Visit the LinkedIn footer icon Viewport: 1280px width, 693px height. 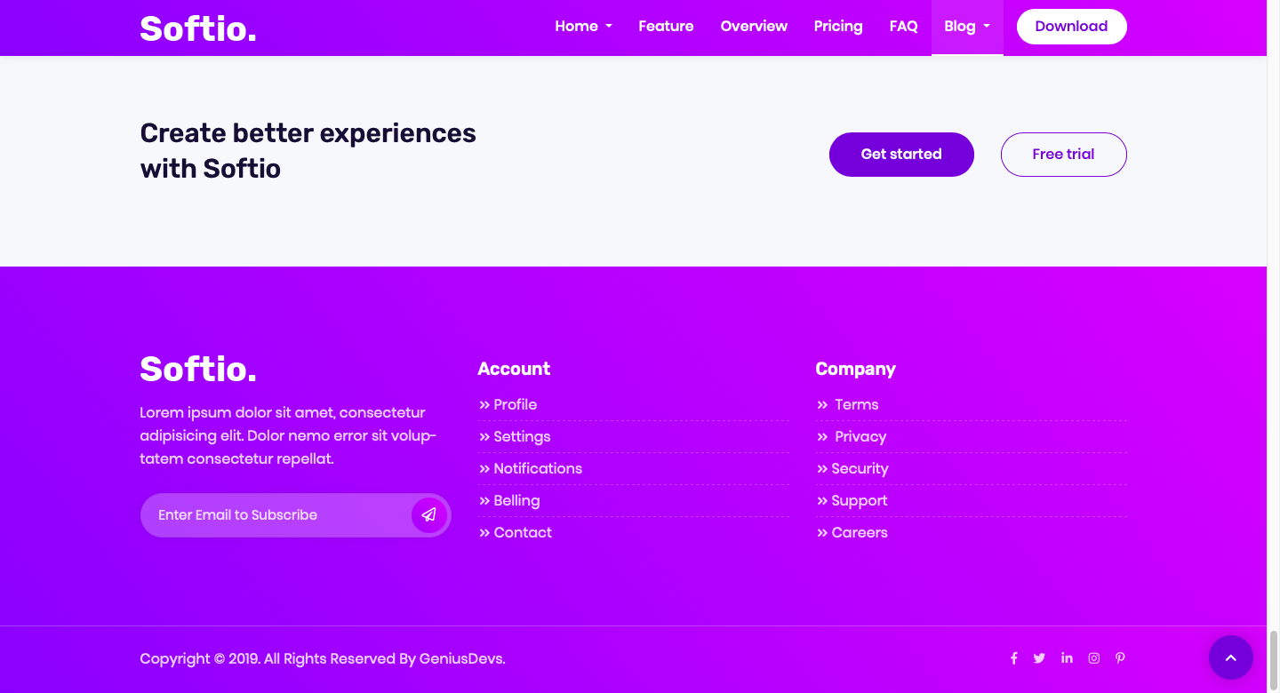(1067, 658)
